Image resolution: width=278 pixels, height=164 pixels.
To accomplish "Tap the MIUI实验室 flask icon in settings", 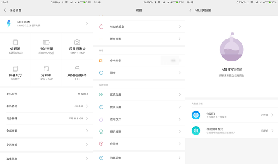I will tap(101, 26).
